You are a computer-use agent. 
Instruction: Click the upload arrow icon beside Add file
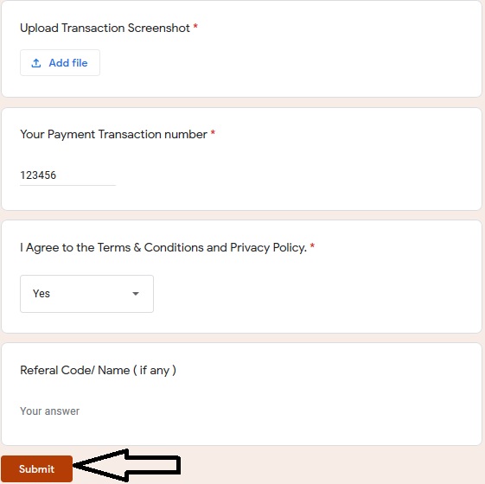(x=36, y=63)
